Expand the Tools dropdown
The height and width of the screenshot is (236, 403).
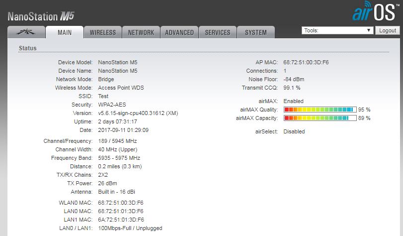click(x=337, y=30)
